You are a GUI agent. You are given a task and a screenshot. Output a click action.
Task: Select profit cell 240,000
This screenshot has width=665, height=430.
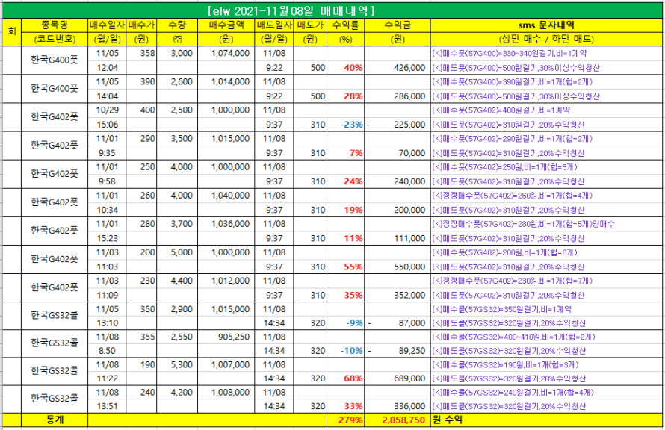[x=398, y=181]
